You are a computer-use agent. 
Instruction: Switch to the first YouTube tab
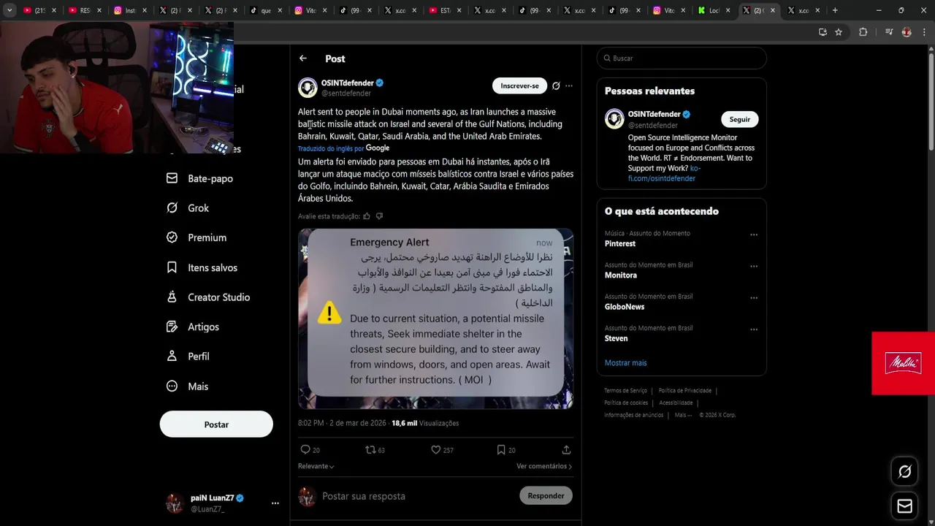pyautogui.click(x=39, y=10)
